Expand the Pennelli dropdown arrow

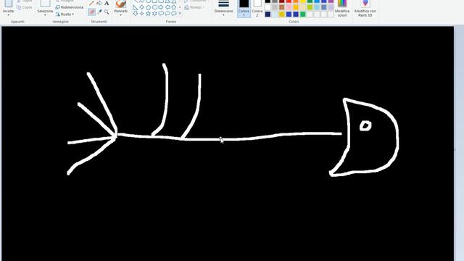(121, 15)
